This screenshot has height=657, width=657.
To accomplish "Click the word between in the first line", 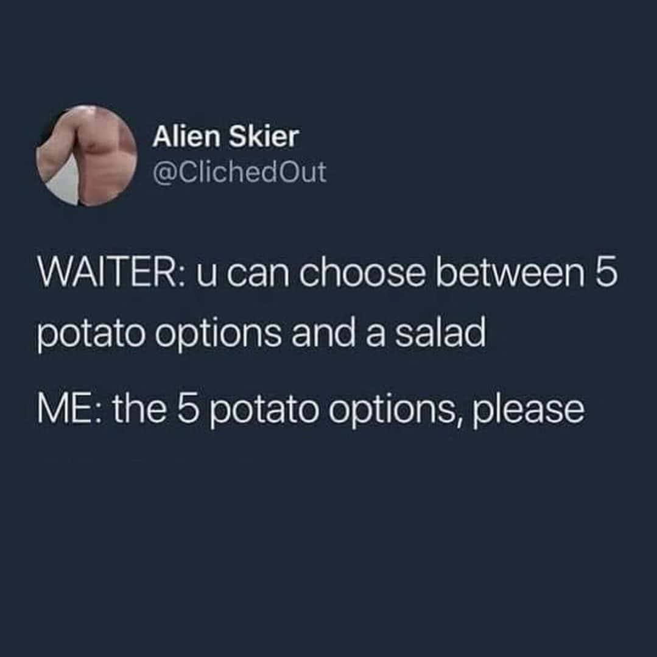I will [x=510, y=272].
